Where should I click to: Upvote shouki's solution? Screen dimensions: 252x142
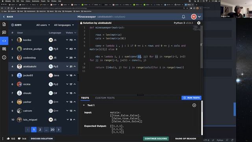point(75,93)
